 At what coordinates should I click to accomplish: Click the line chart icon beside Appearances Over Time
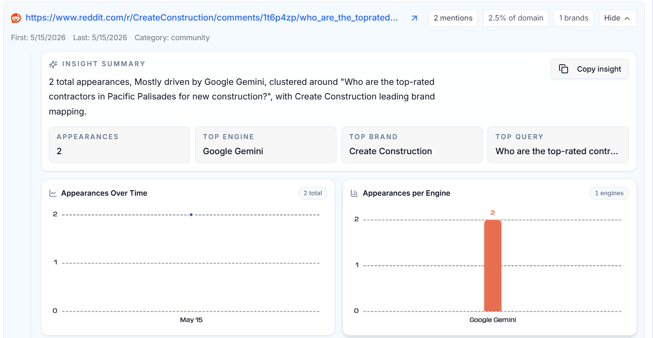coord(53,193)
